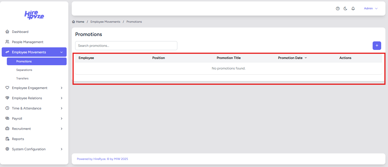
Task: Click the add promotion plus button
Action: [377, 46]
